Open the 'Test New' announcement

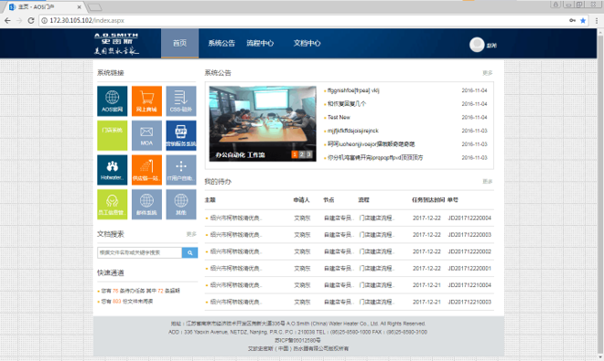[339, 117]
